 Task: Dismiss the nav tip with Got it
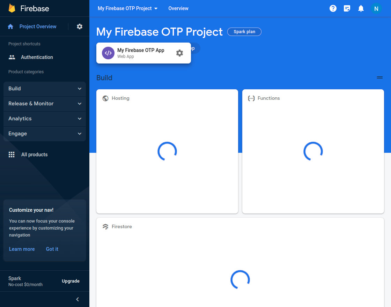pos(52,249)
